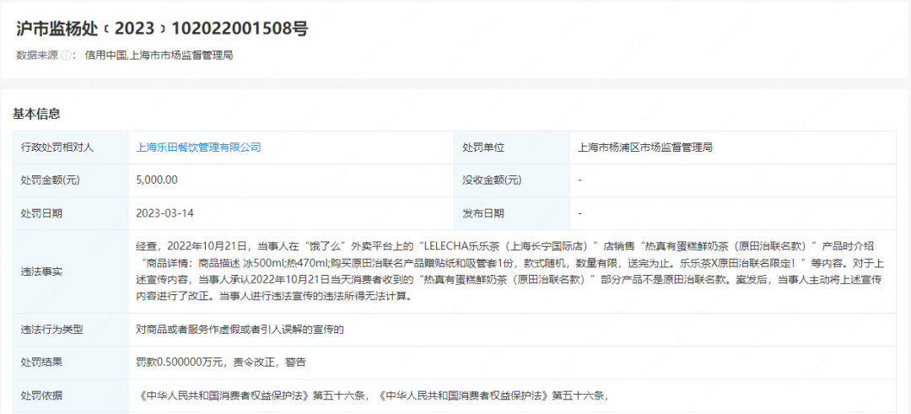Screen dimensions: 911x414
Task: Select the 信用中国,上海市市场监督管理局 source text
Action: pos(159,56)
